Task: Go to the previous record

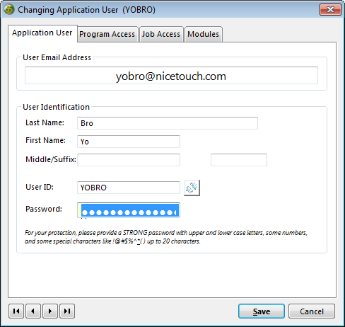Action: click(33, 311)
